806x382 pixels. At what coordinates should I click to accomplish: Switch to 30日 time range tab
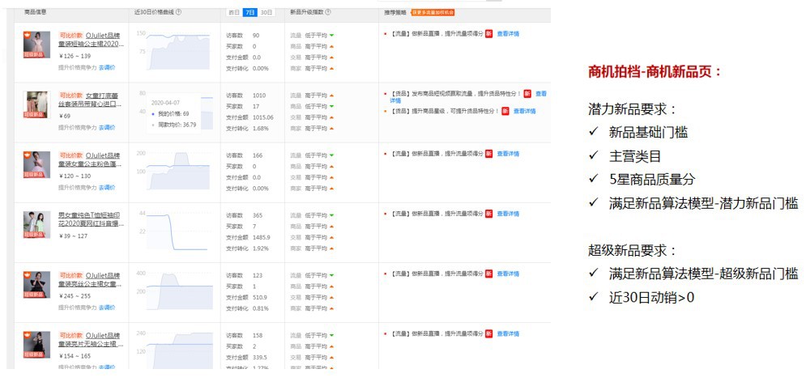tap(266, 12)
